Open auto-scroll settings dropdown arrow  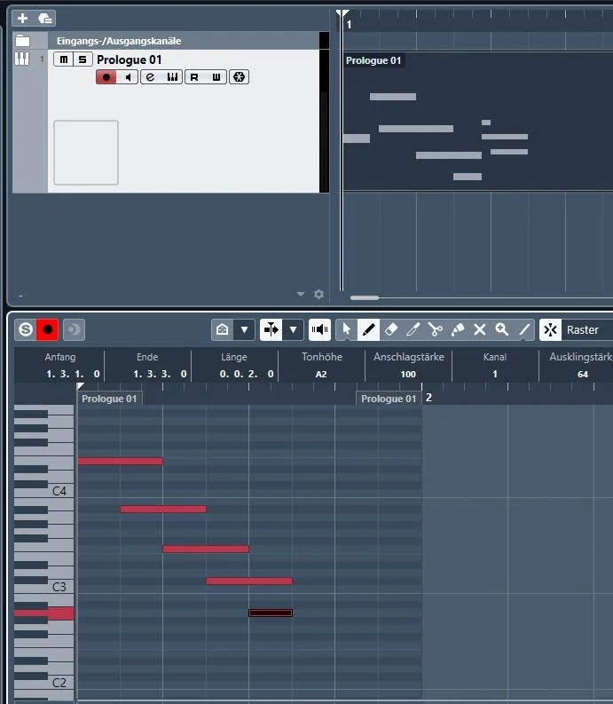click(293, 329)
